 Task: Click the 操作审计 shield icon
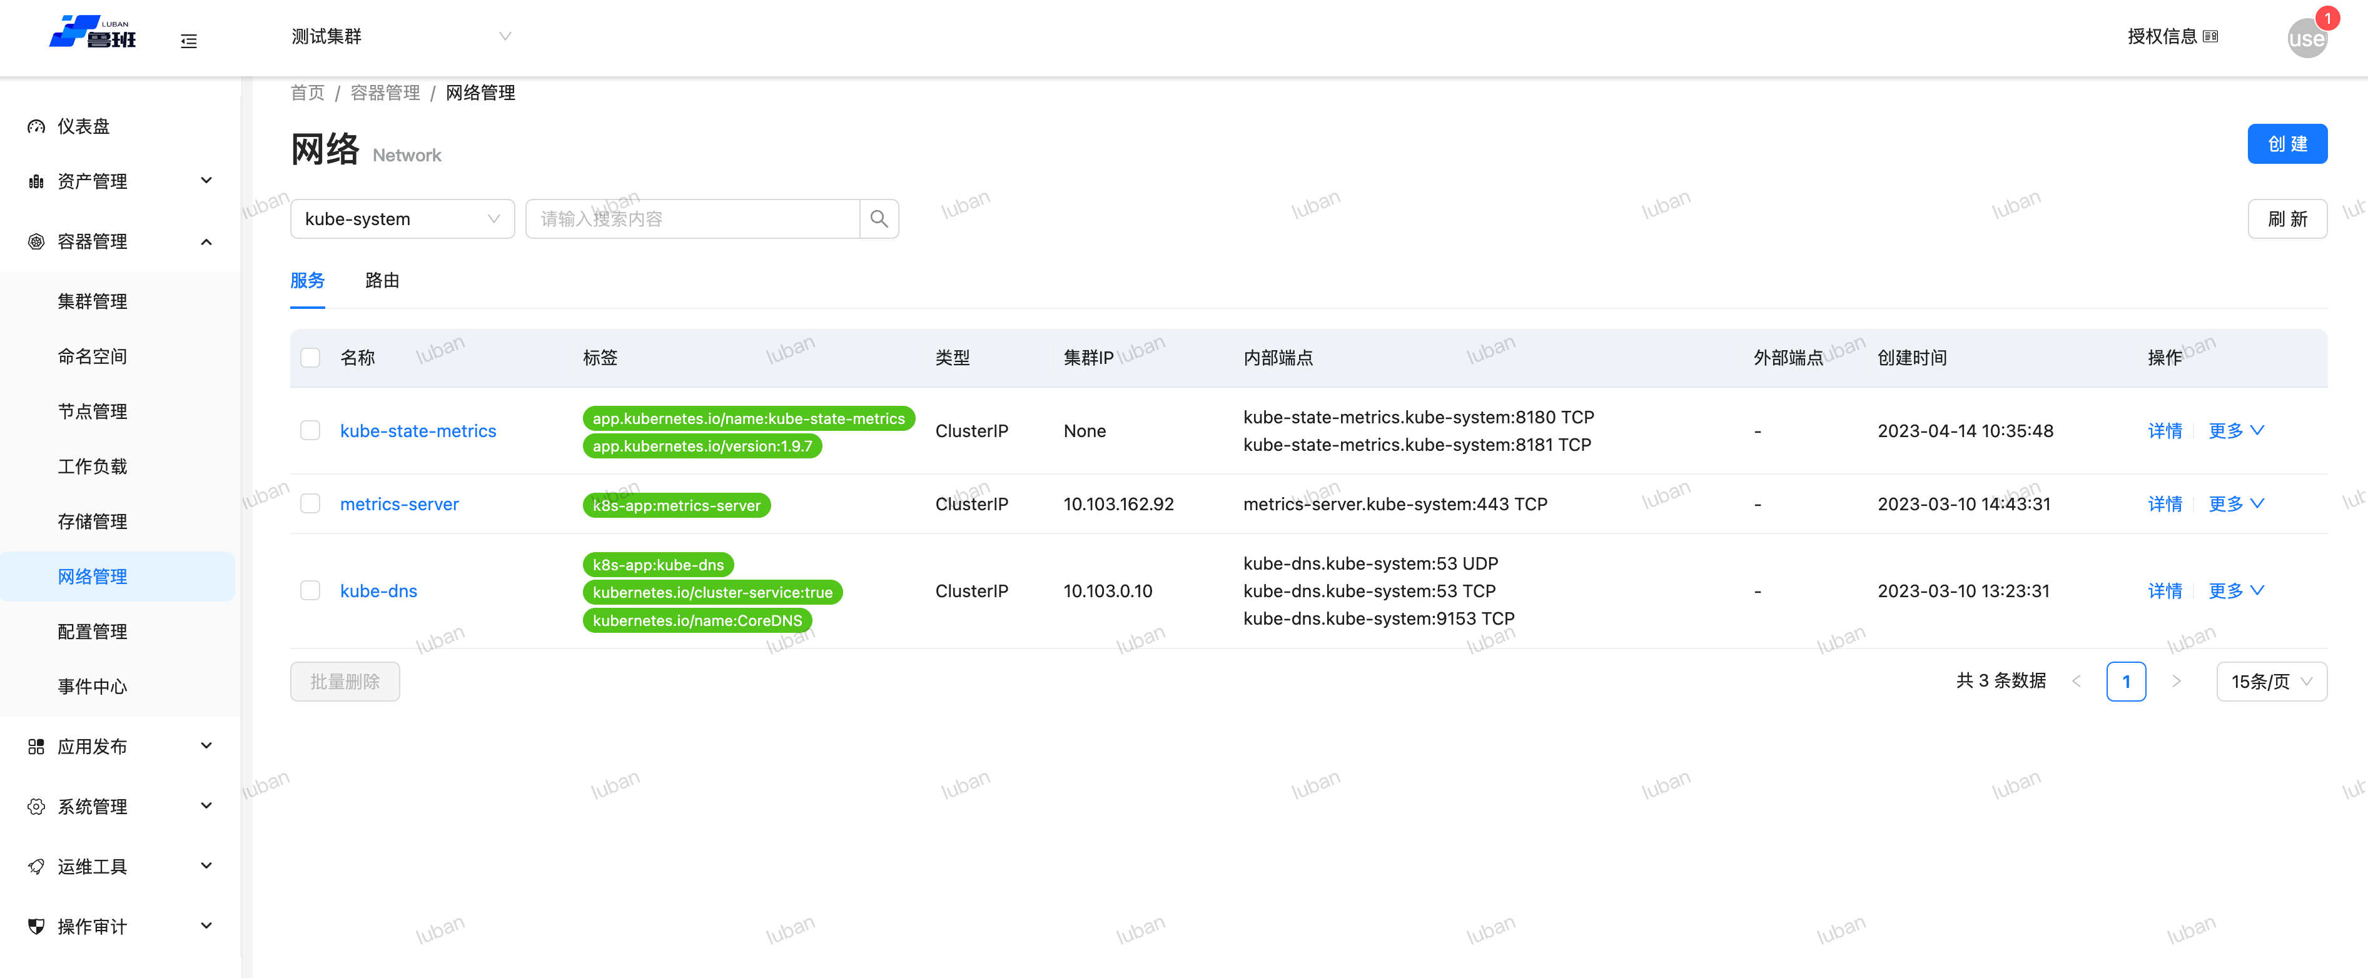pyautogui.click(x=36, y=925)
